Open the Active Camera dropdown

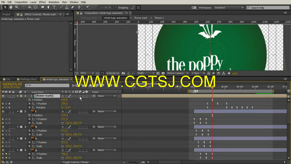pyautogui.click(x=178, y=73)
